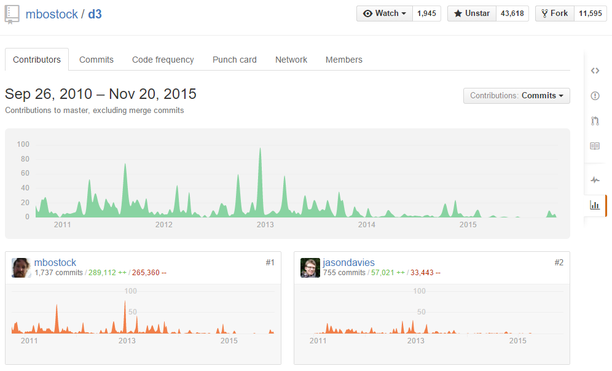Click the 2014 label on main chart
The width and height of the screenshot is (612, 371).
pos(366,225)
